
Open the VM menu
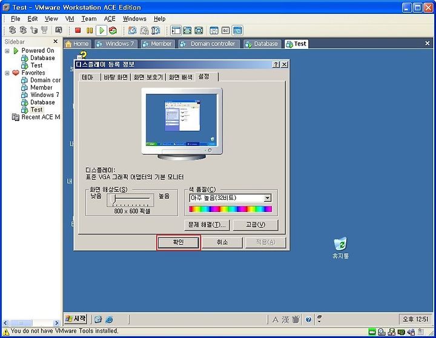(70, 19)
